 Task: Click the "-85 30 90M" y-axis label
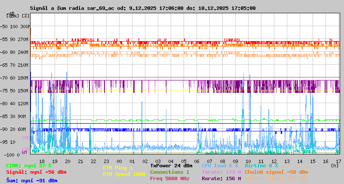tap(13, 116)
